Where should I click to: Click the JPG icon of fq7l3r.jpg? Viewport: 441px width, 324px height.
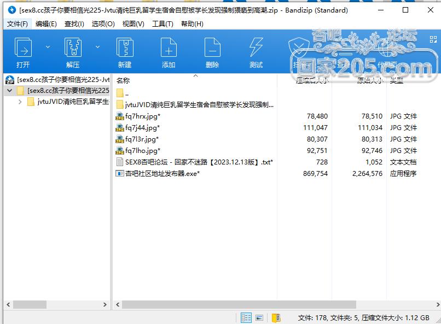(120, 139)
